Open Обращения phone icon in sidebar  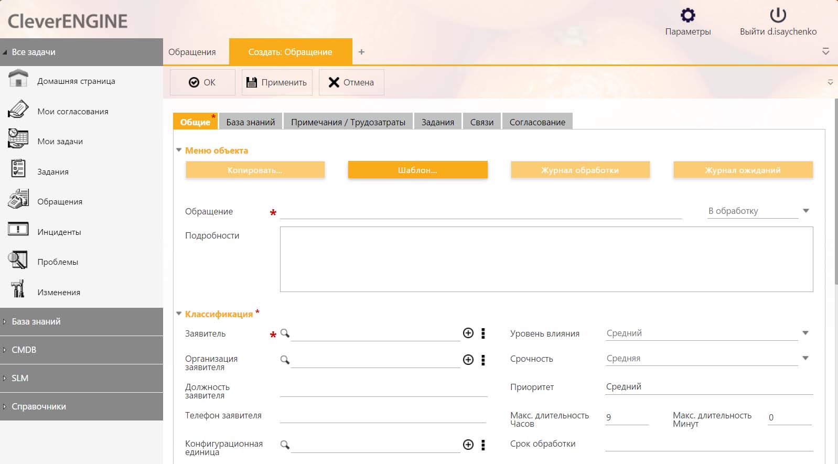click(18, 199)
